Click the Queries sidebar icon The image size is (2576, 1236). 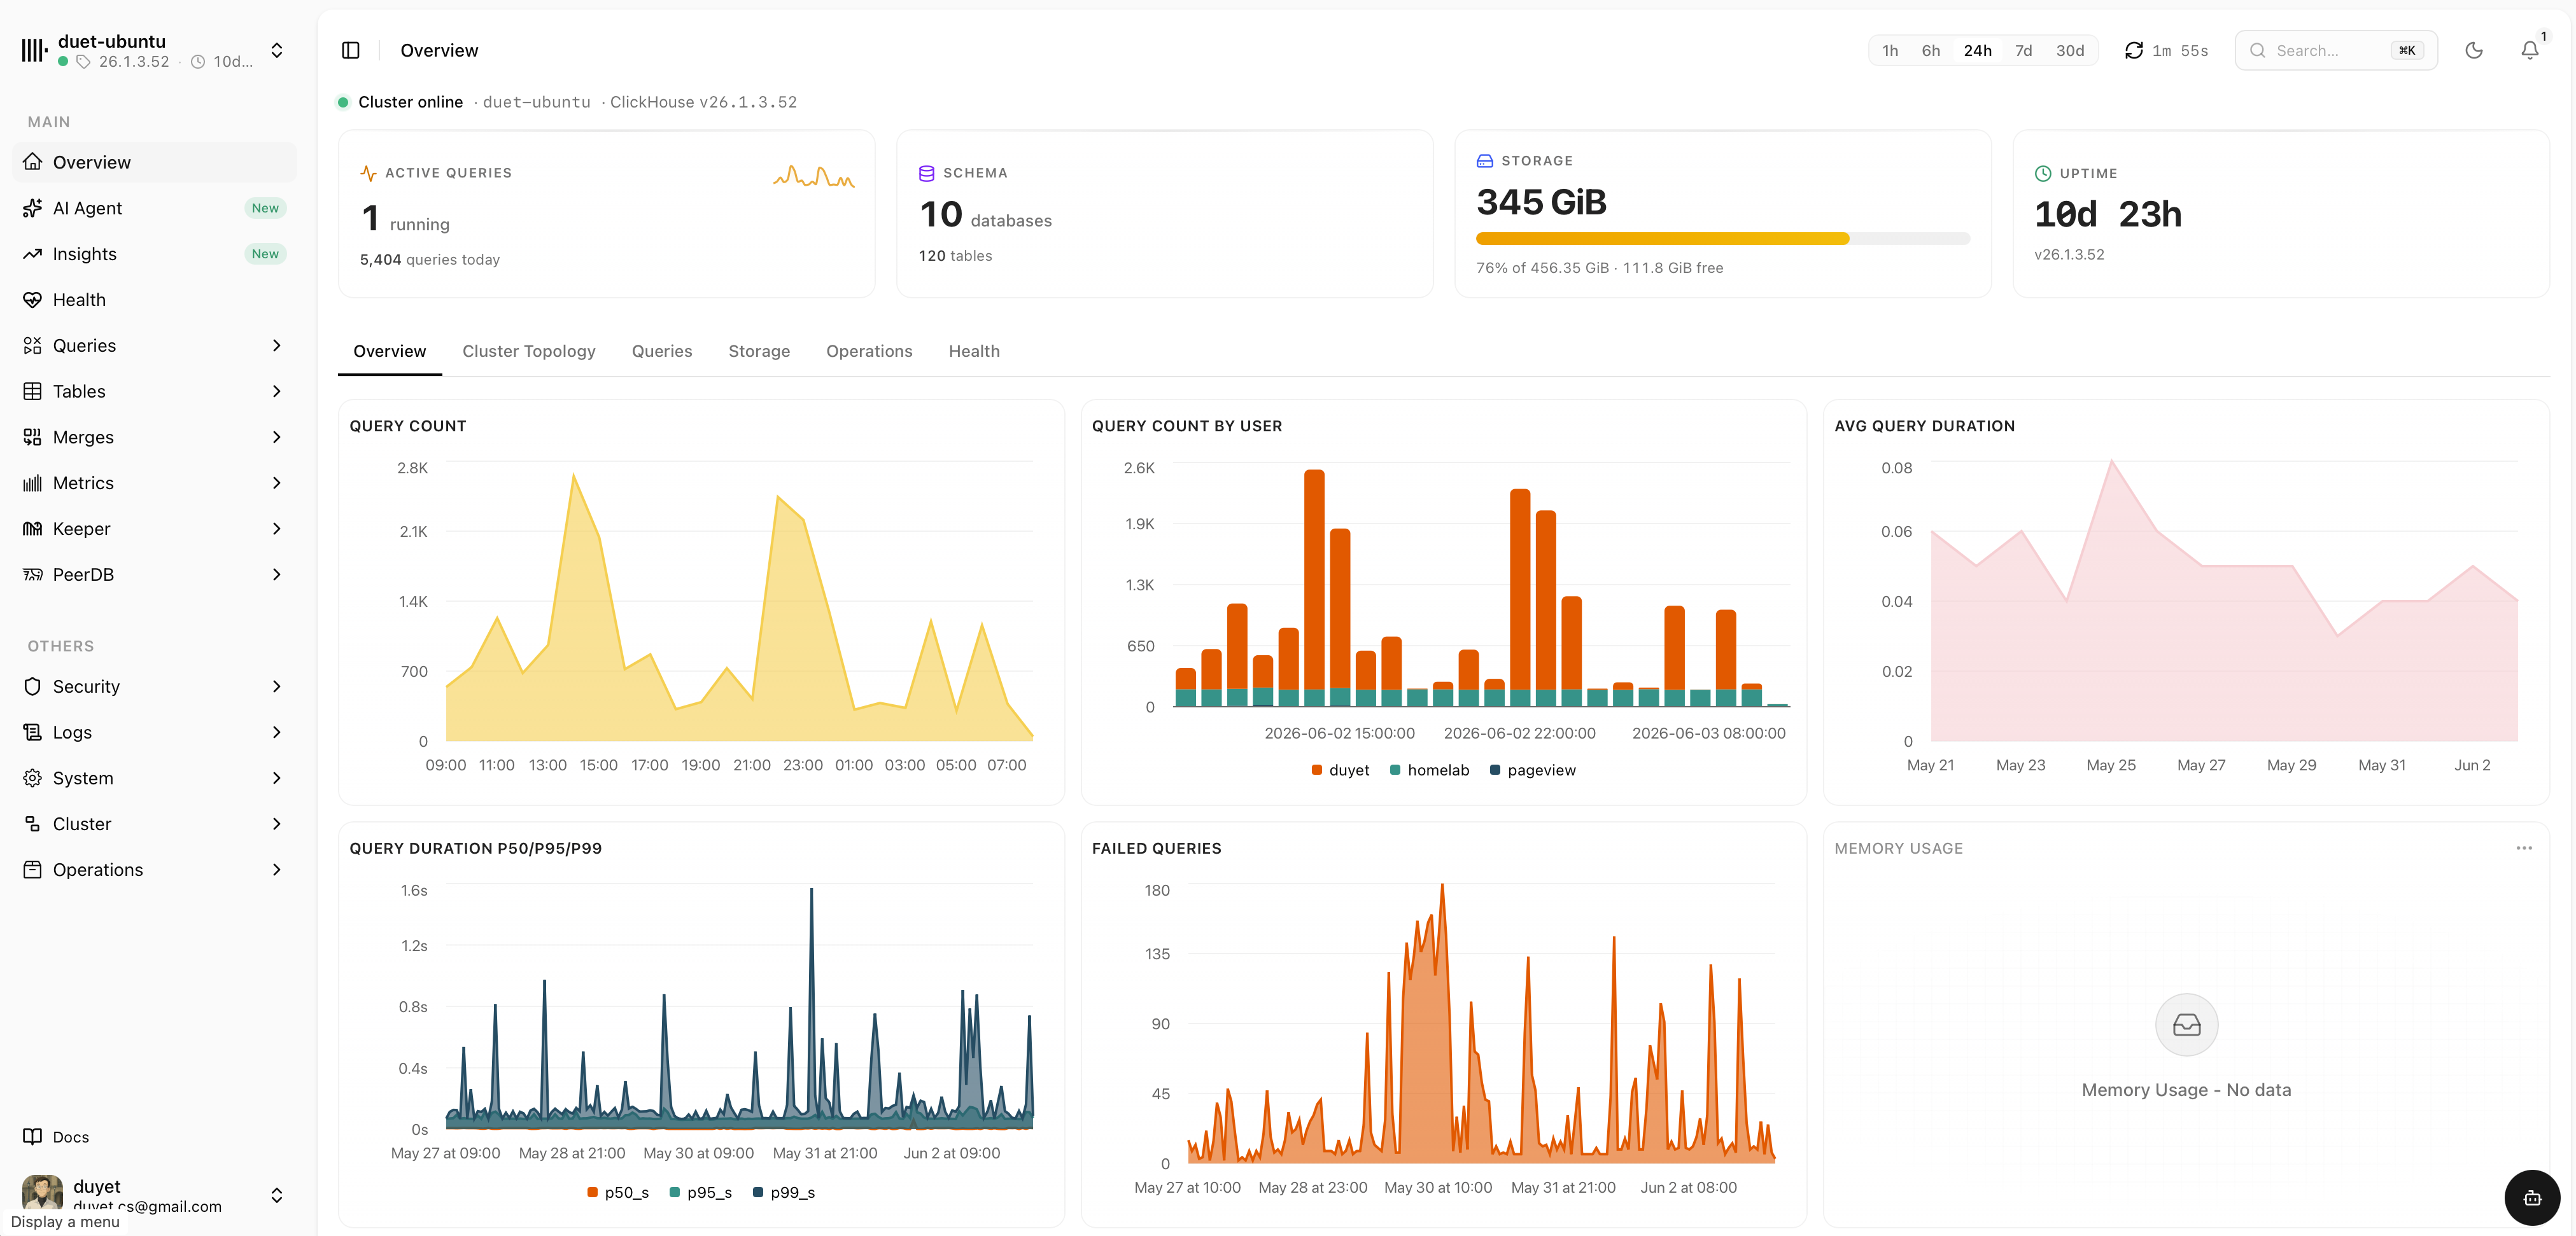[x=33, y=345]
